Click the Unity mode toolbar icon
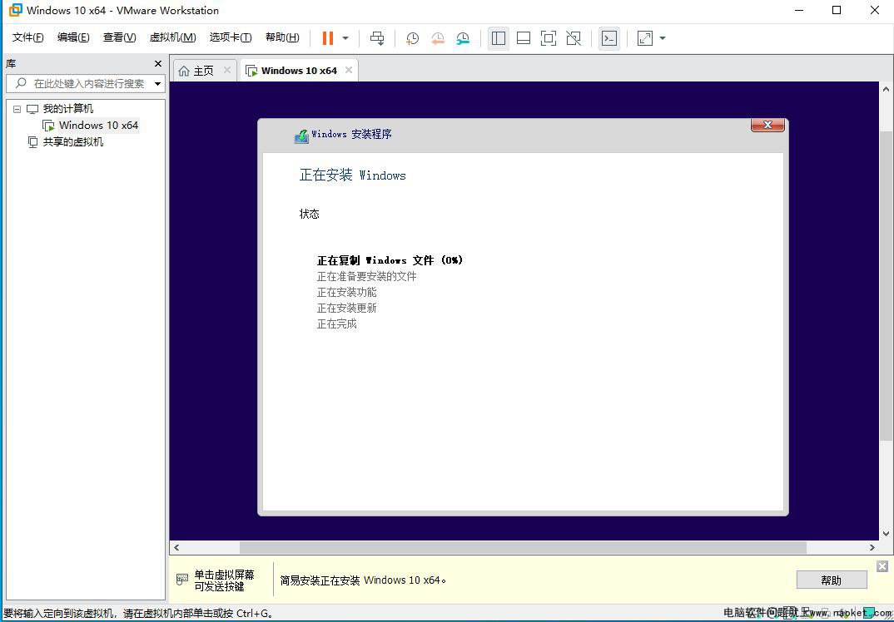 click(x=574, y=38)
